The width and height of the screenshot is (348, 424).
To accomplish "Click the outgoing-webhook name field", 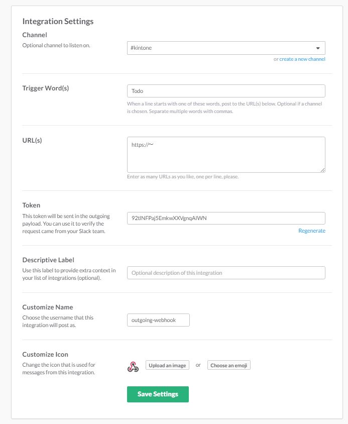I will pyautogui.click(x=158, y=320).
